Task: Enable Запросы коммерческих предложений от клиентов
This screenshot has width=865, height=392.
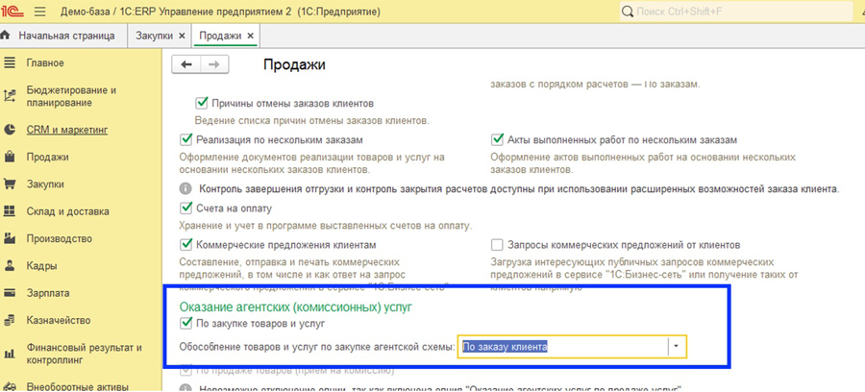Action: (497, 246)
